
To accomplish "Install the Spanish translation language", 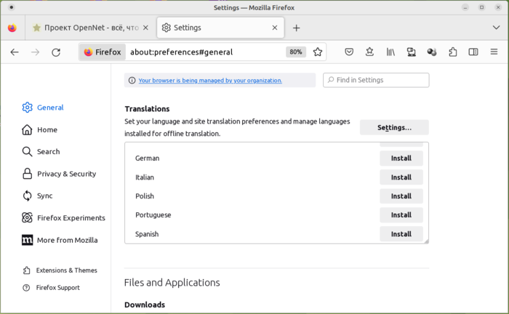I will [x=401, y=234].
